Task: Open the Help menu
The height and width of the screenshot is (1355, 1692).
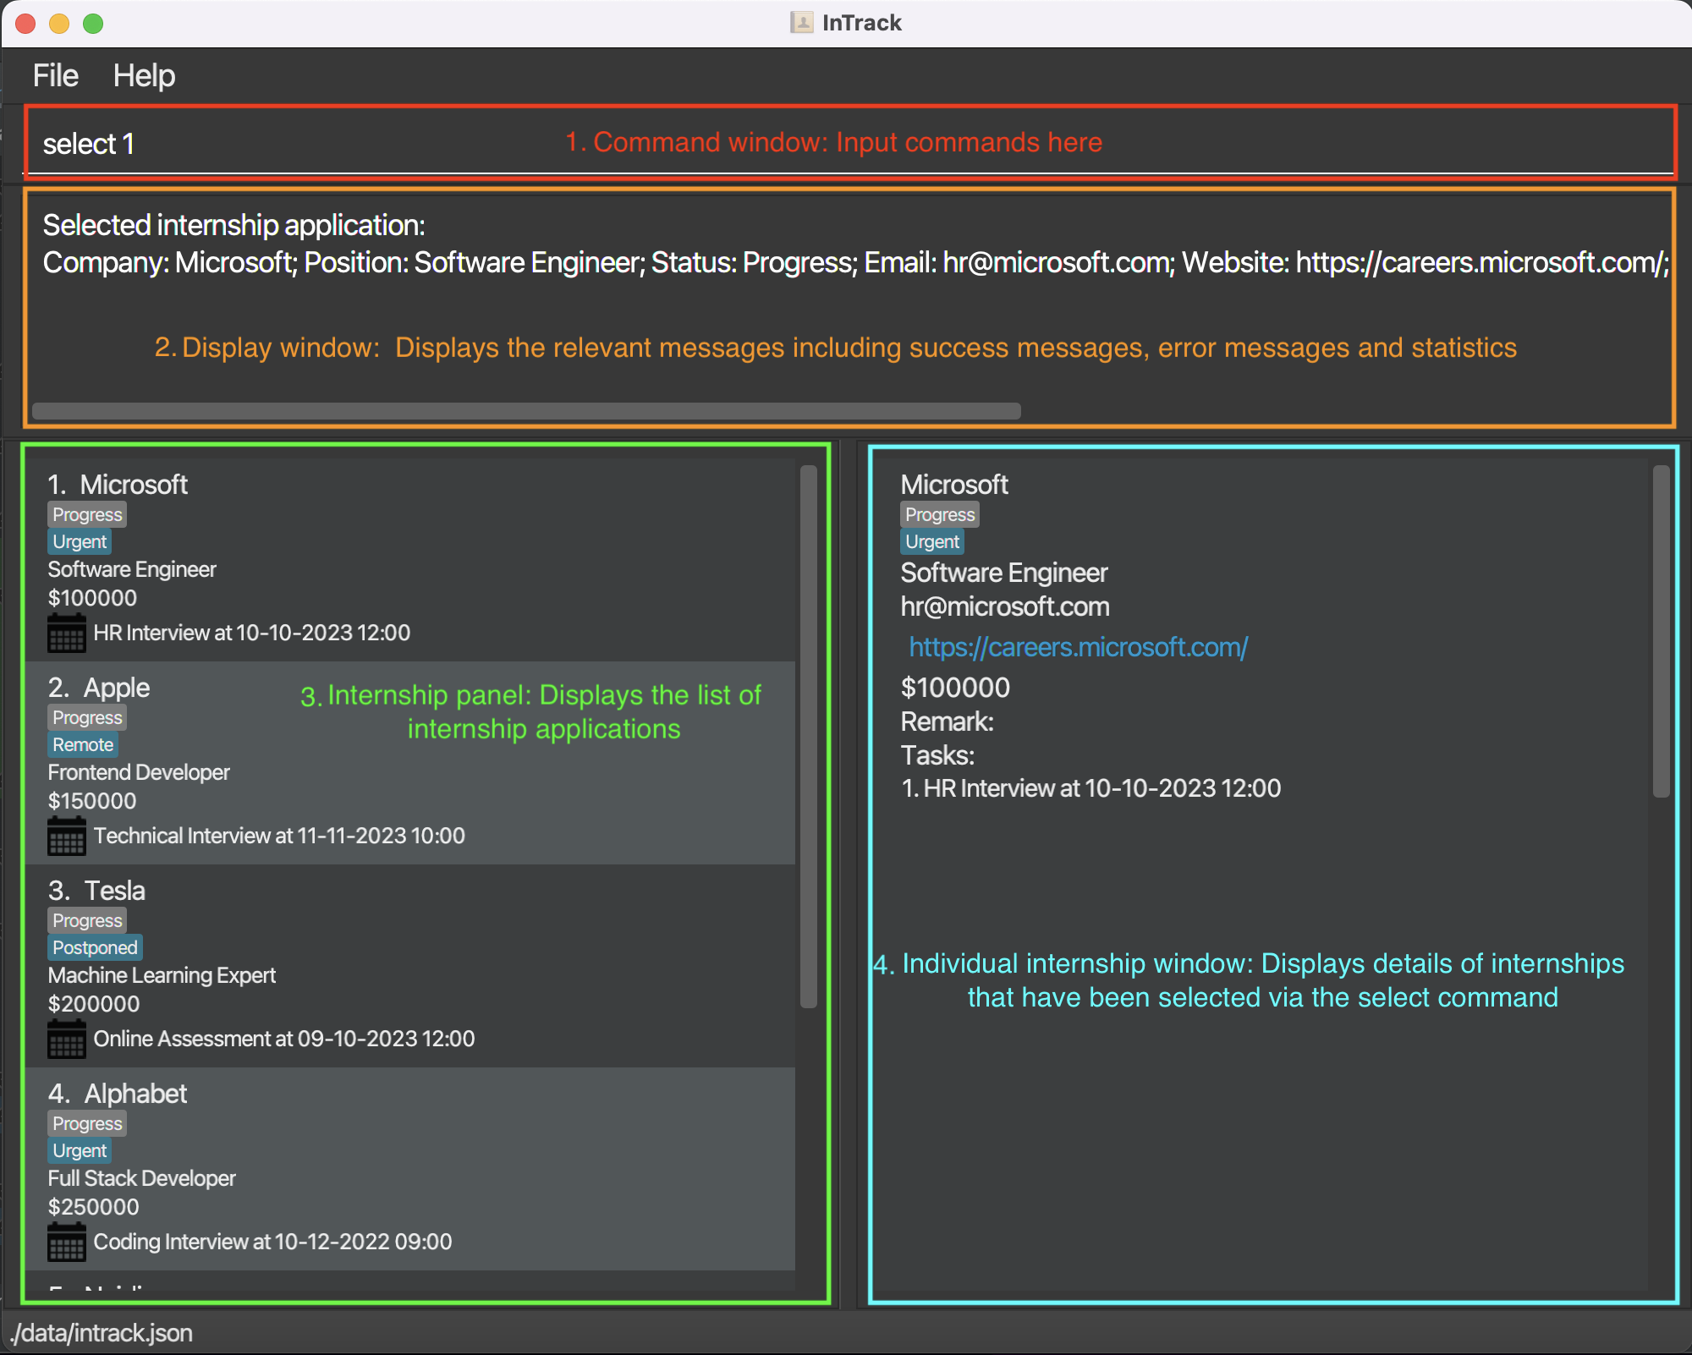Action: (x=144, y=76)
